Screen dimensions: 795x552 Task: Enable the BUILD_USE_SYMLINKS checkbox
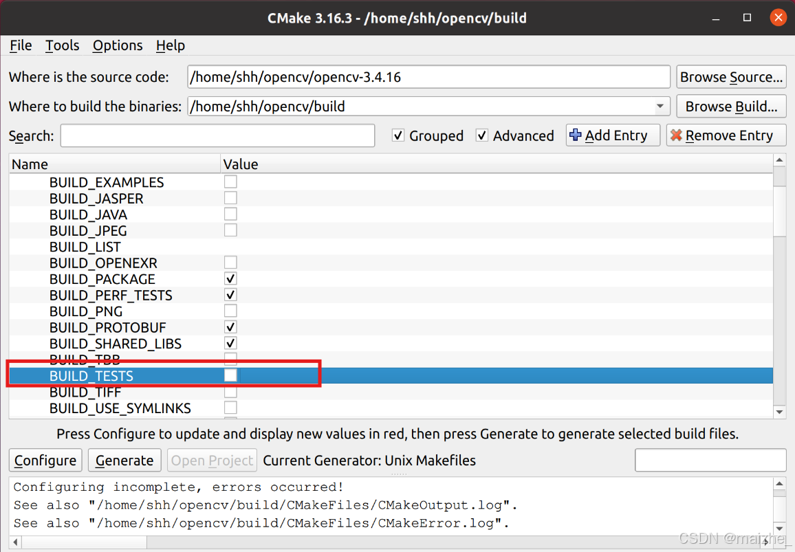[x=230, y=408]
